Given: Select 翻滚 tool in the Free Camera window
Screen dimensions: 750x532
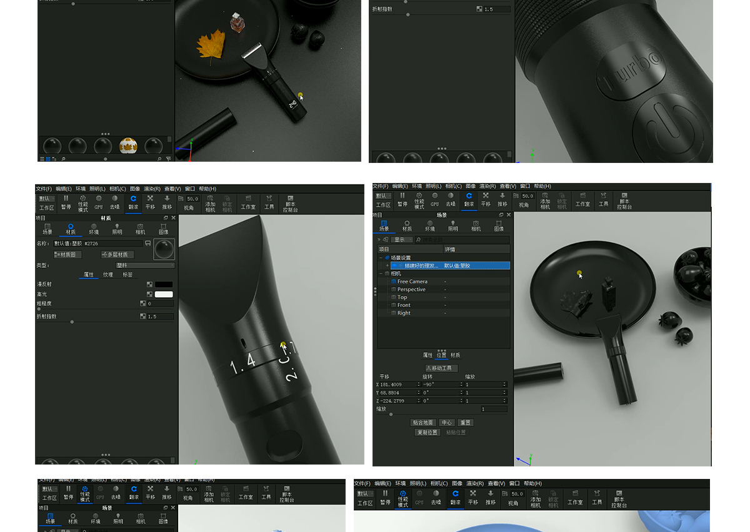Looking at the screenshot, I should pos(469,200).
